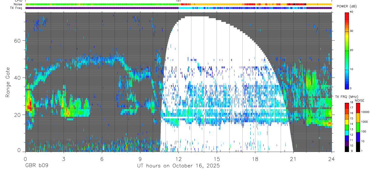Click the 14 value on the TX FRQ legend

352,124
